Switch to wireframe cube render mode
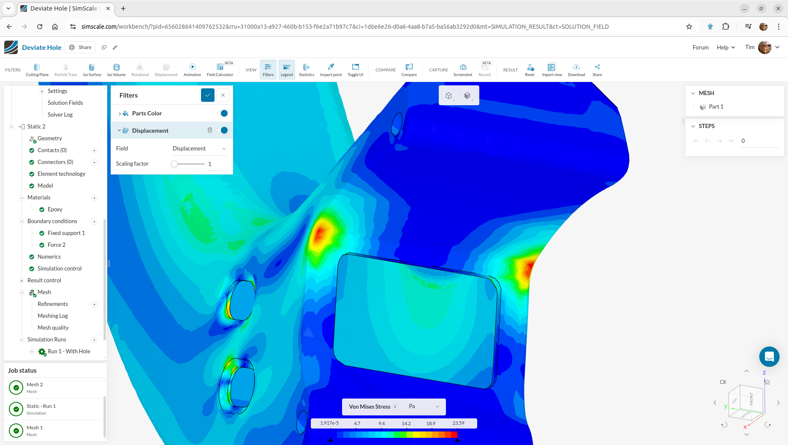The image size is (788, 445). click(449, 96)
